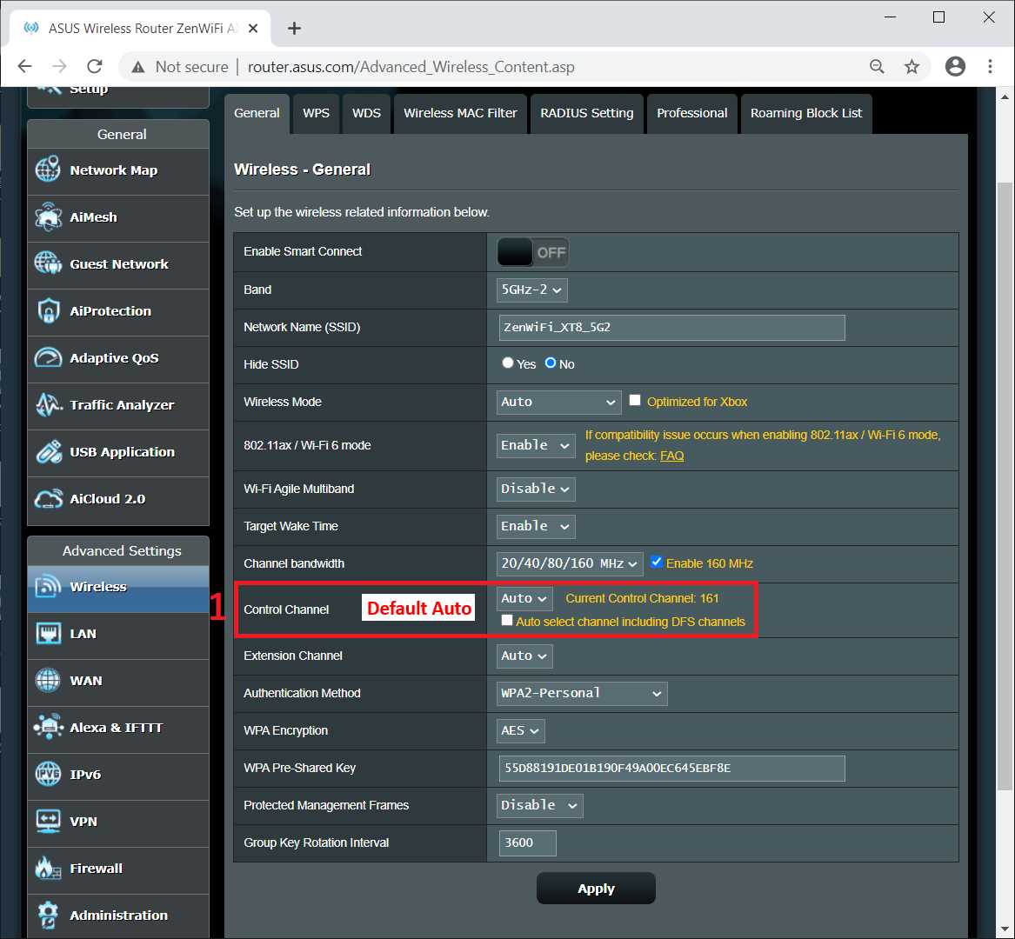Click the page vertical scrollbar
Screen dimensions: 1015x939
click(1005, 485)
